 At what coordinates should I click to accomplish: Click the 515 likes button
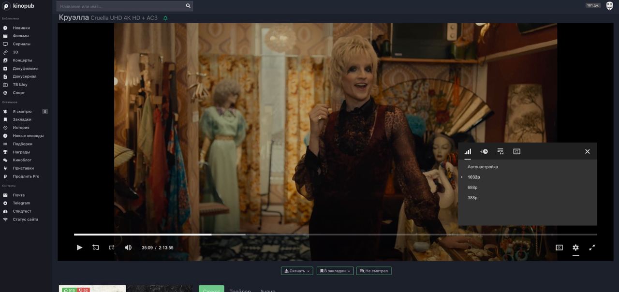[69, 290]
